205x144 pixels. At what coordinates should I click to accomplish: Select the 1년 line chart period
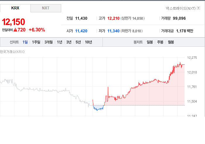tap(59, 42)
